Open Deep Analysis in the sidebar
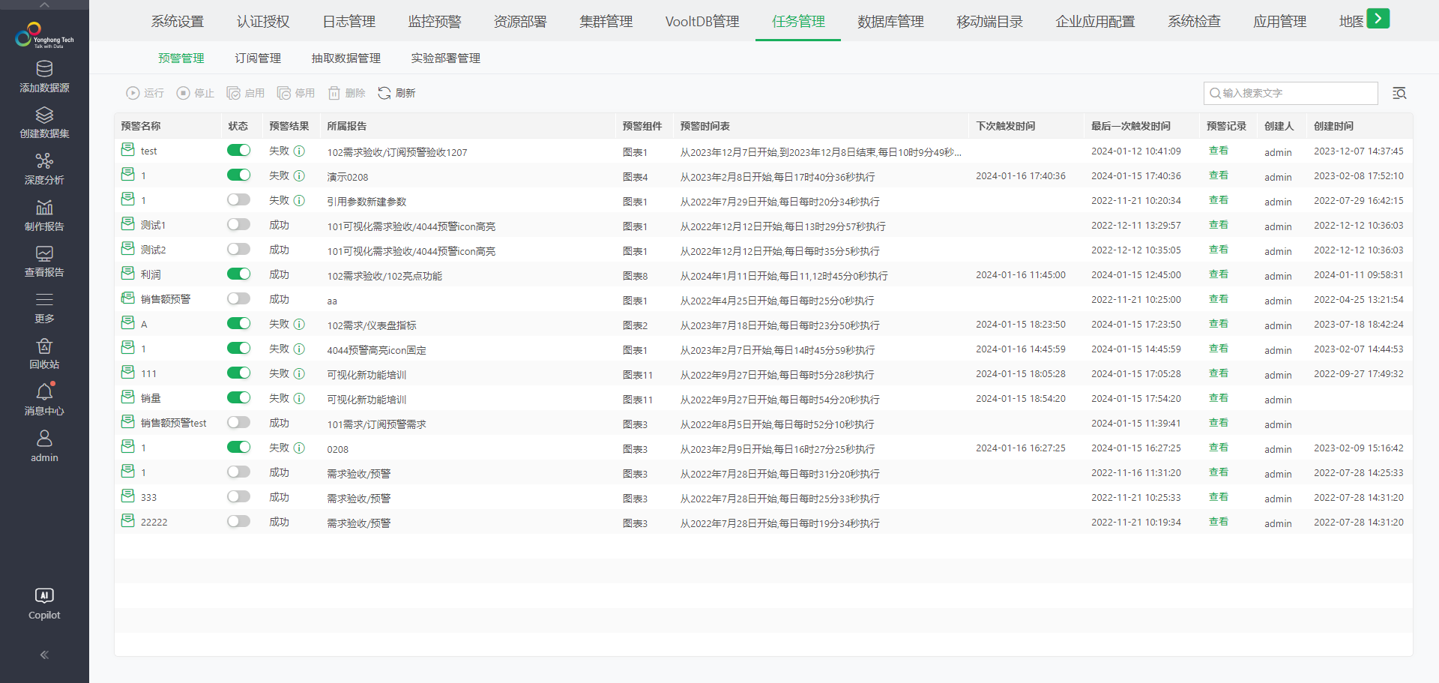The width and height of the screenshot is (1439, 683). 44,161
